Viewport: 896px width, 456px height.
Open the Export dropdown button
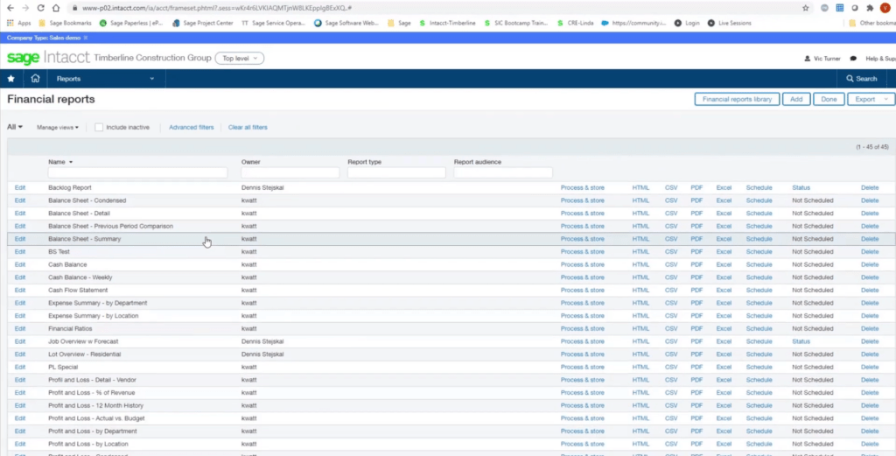tap(871, 100)
